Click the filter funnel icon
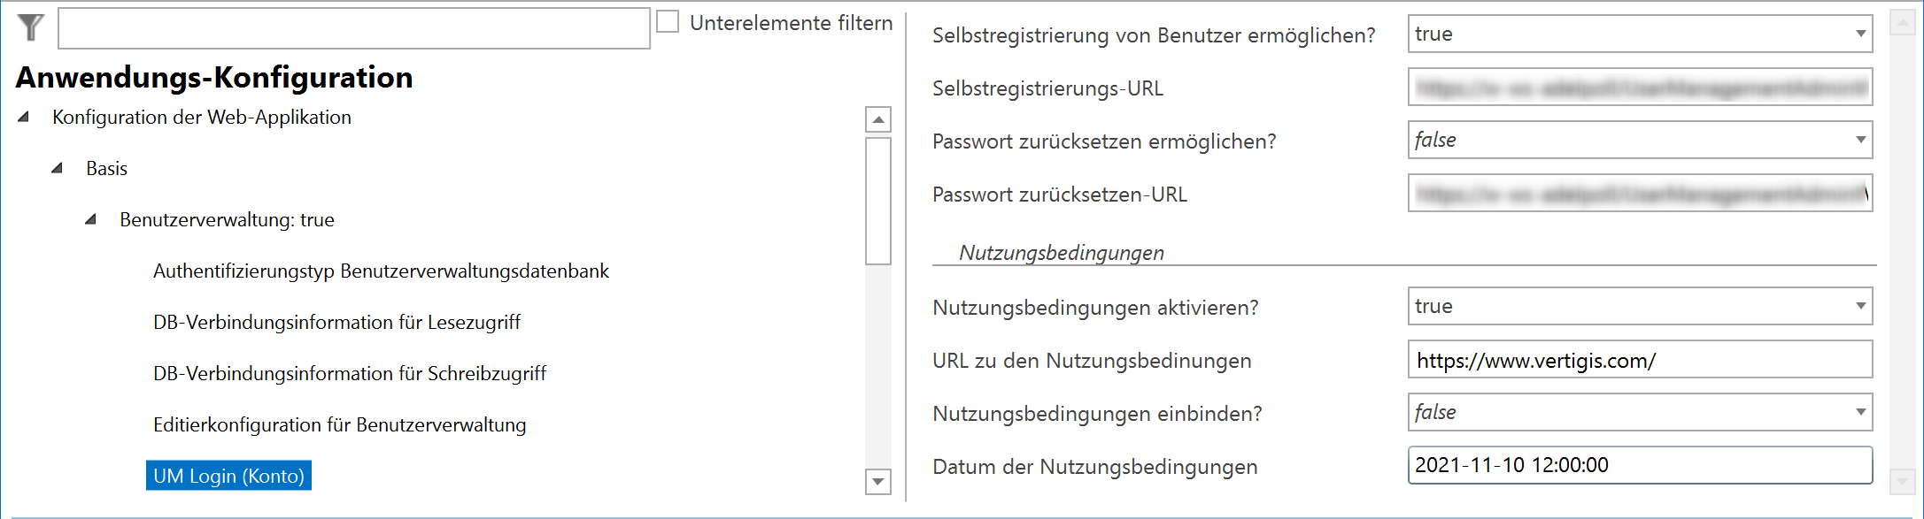 [29, 29]
